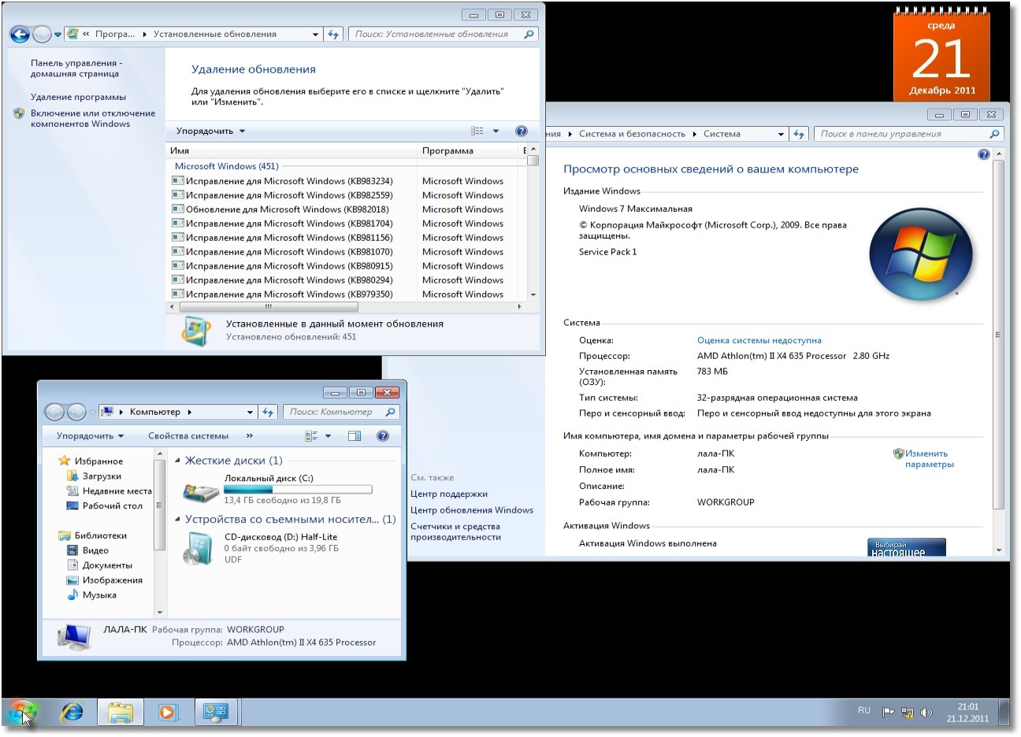Refresh the Installed Updates address bar
Viewport: 1021px width, 737px height.
coord(333,34)
